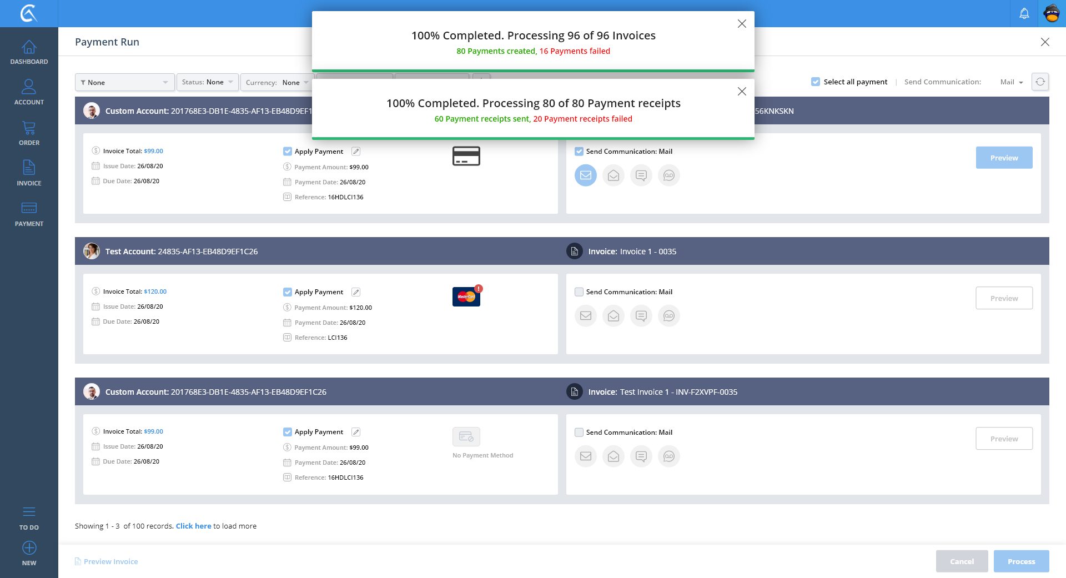Go to Dashboard in the sidebar
The height and width of the screenshot is (578, 1066).
[x=29, y=53]
